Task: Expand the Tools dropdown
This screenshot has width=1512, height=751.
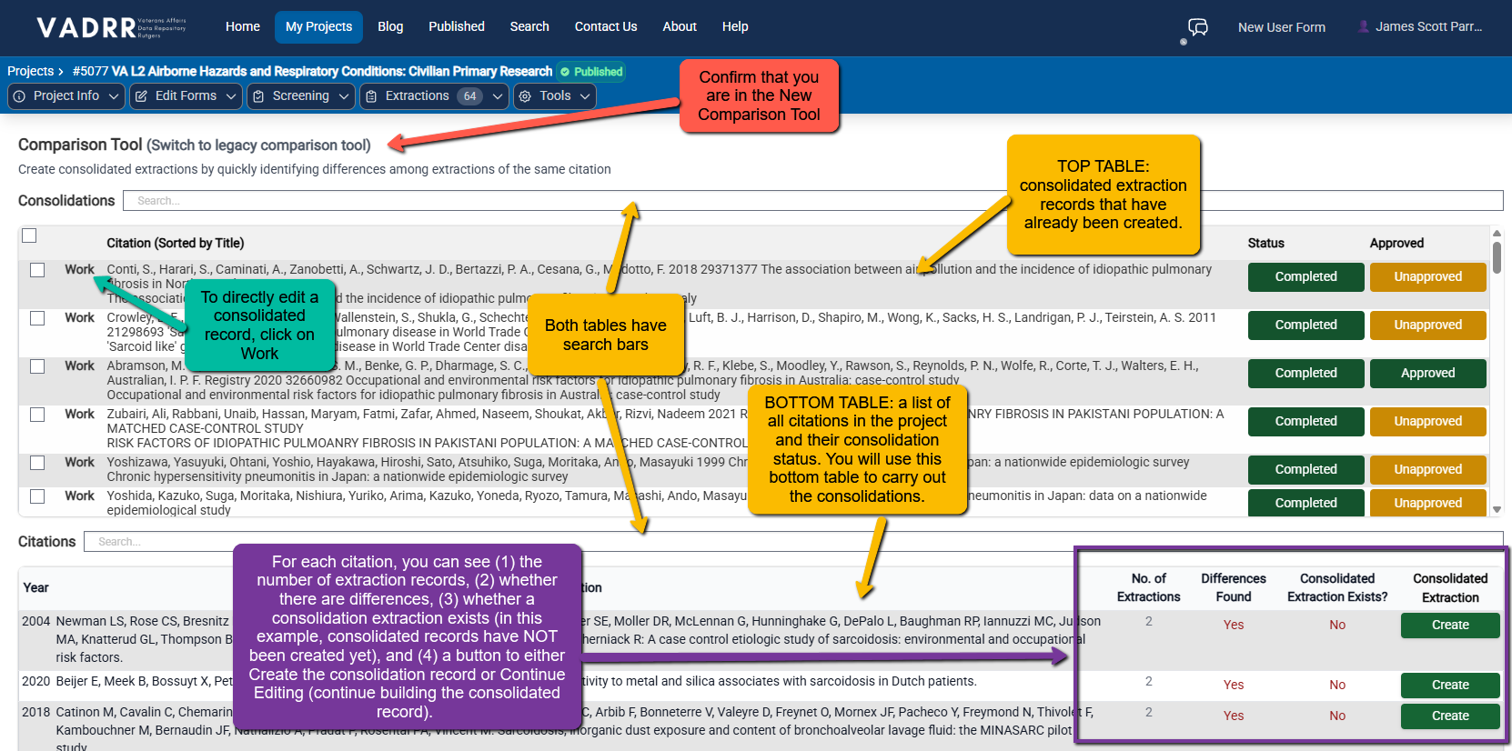Action: coord(585,96)
